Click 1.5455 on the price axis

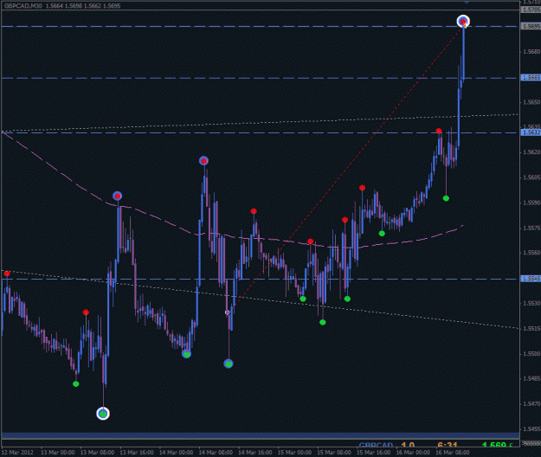(531, 429)
